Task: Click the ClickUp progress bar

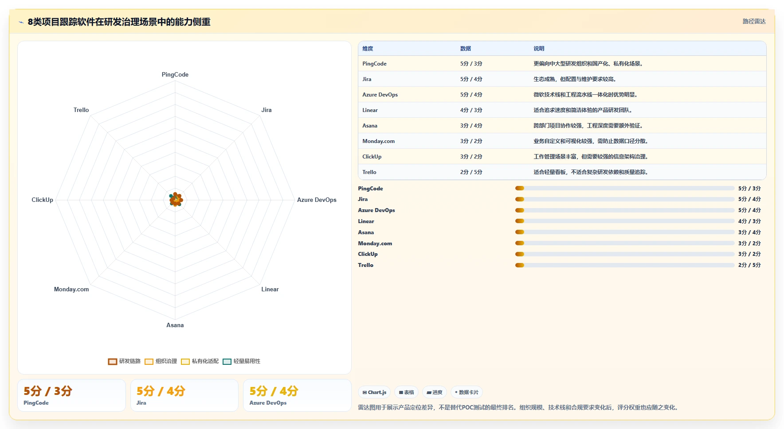Action: click(x=625, y=254)
